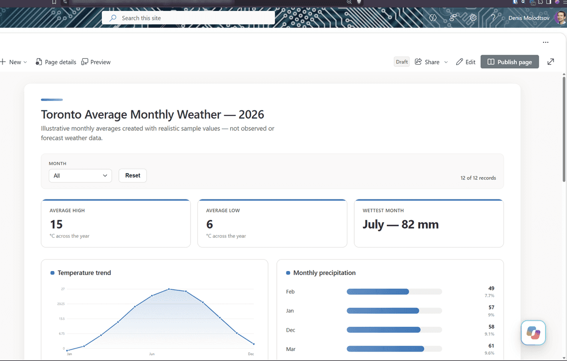Image resolution: width=567 pixels, height=361 pixels.
Task: Click the three-dot more options icon
Action: 545,42
